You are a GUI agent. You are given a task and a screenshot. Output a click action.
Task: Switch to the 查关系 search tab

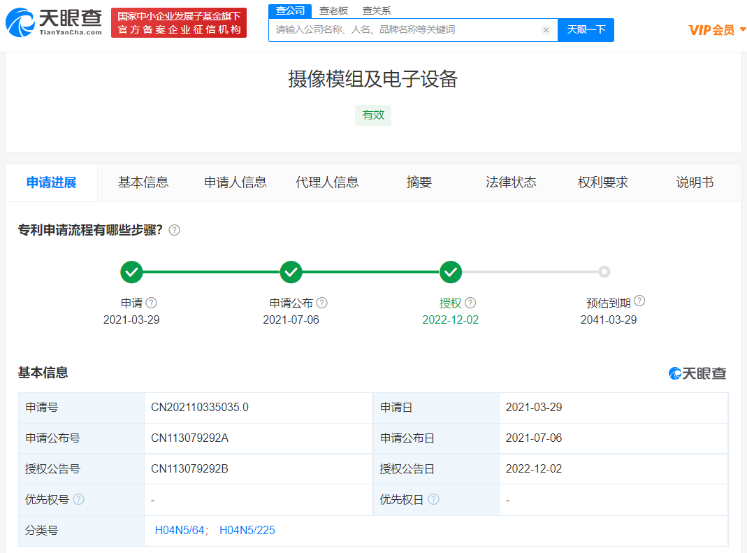(377, 10)
